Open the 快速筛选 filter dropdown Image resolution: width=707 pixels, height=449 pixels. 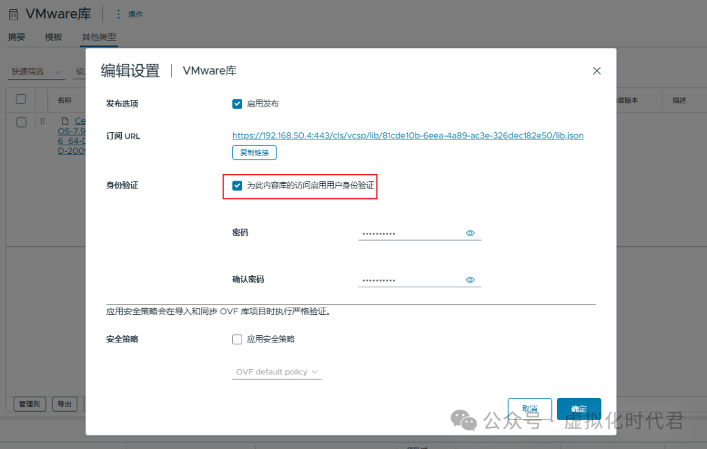click(x=36, y=72)
